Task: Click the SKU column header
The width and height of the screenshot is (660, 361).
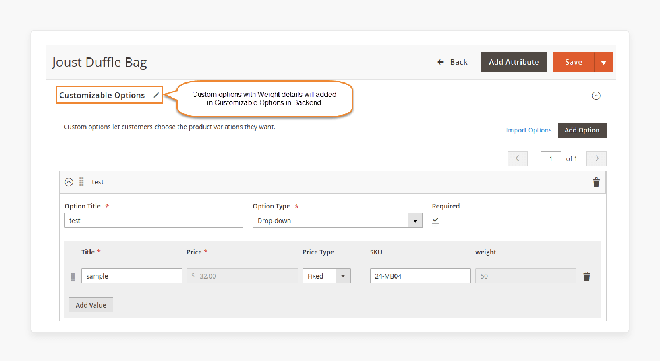Action: click(376, 252)
